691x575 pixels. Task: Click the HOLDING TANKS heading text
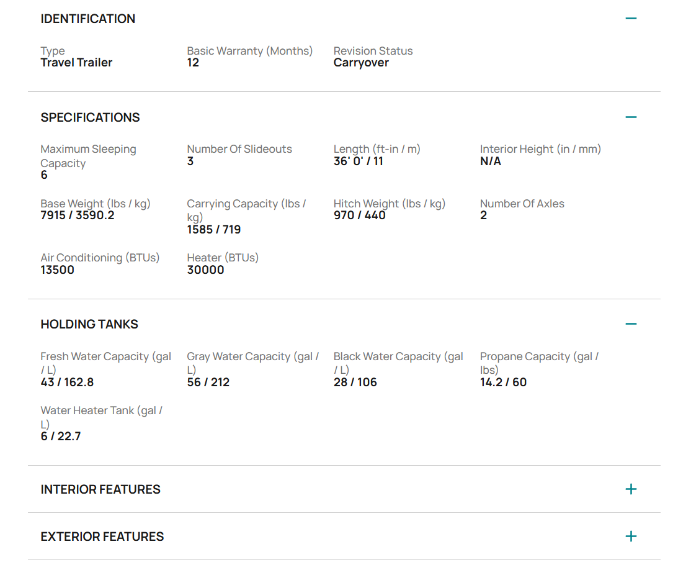pos(89,324)
